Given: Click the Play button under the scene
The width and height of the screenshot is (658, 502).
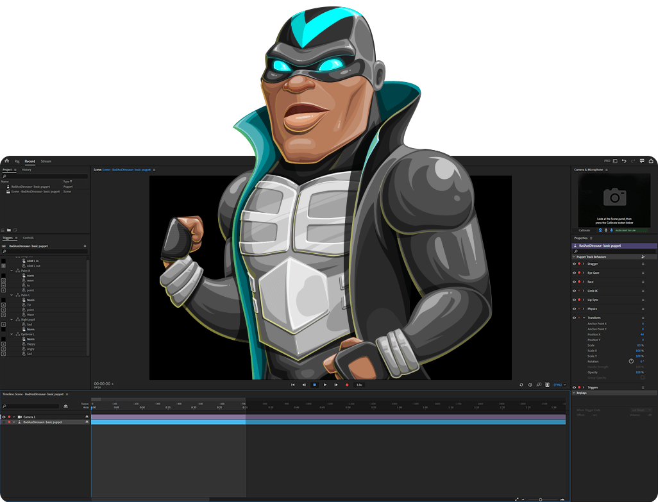Looking at the screenshot, I should click(325, 385).
